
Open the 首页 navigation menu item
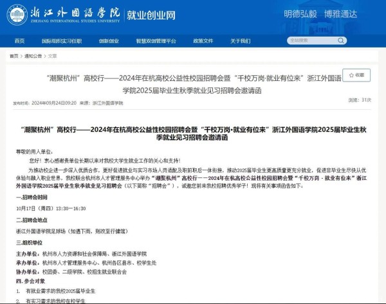[x=19, y=41]
